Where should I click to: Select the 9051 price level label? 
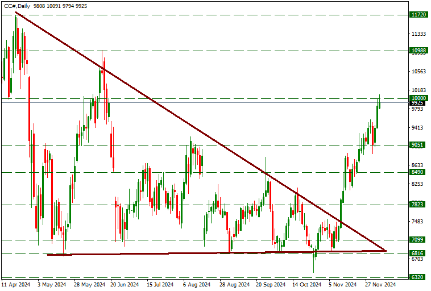point(418,145)
